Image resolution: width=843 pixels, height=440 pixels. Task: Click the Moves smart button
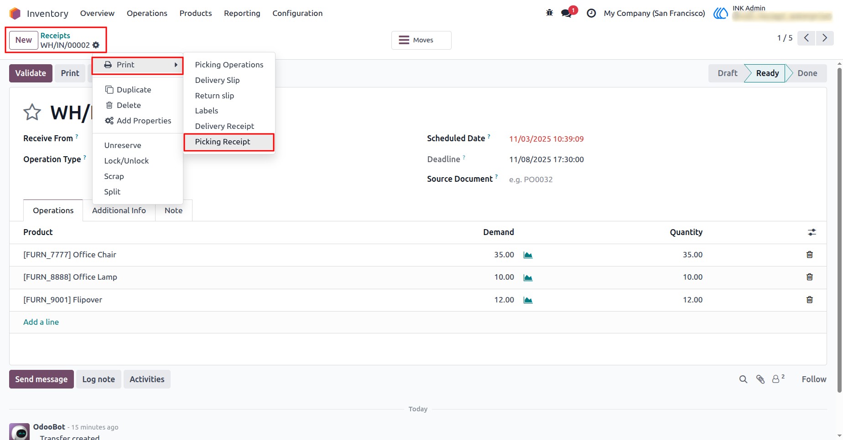(421, 40)
